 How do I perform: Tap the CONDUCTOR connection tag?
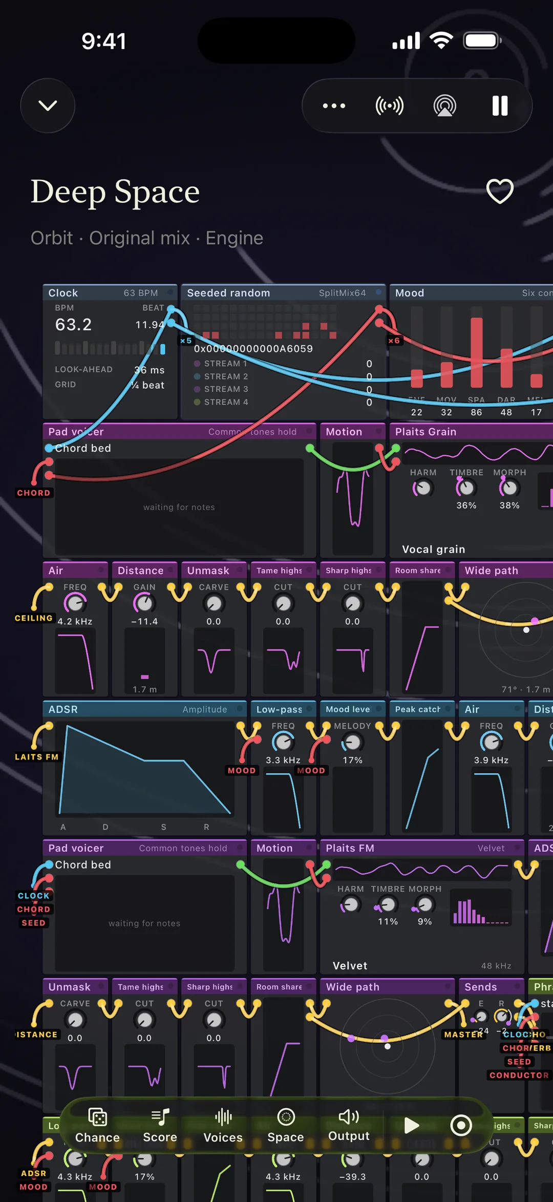pos(519,1075)
